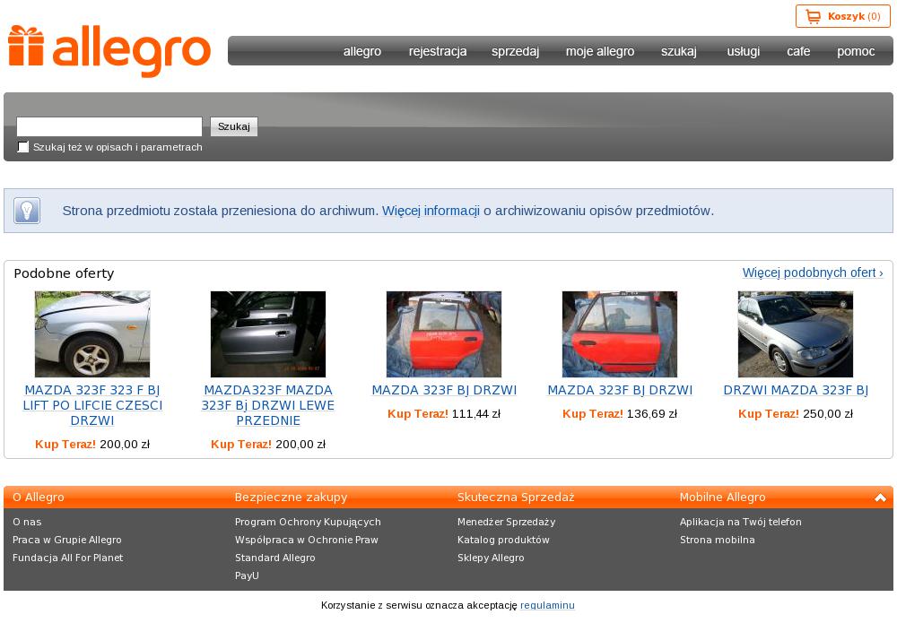
Task: Click the 'Podobne oferty' section title
Action: coord(64,273)
